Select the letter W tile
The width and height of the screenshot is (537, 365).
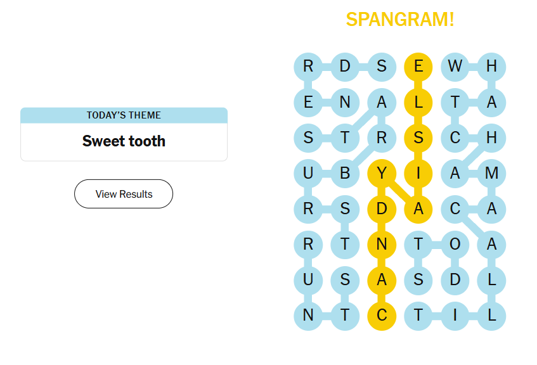(455, 66)
